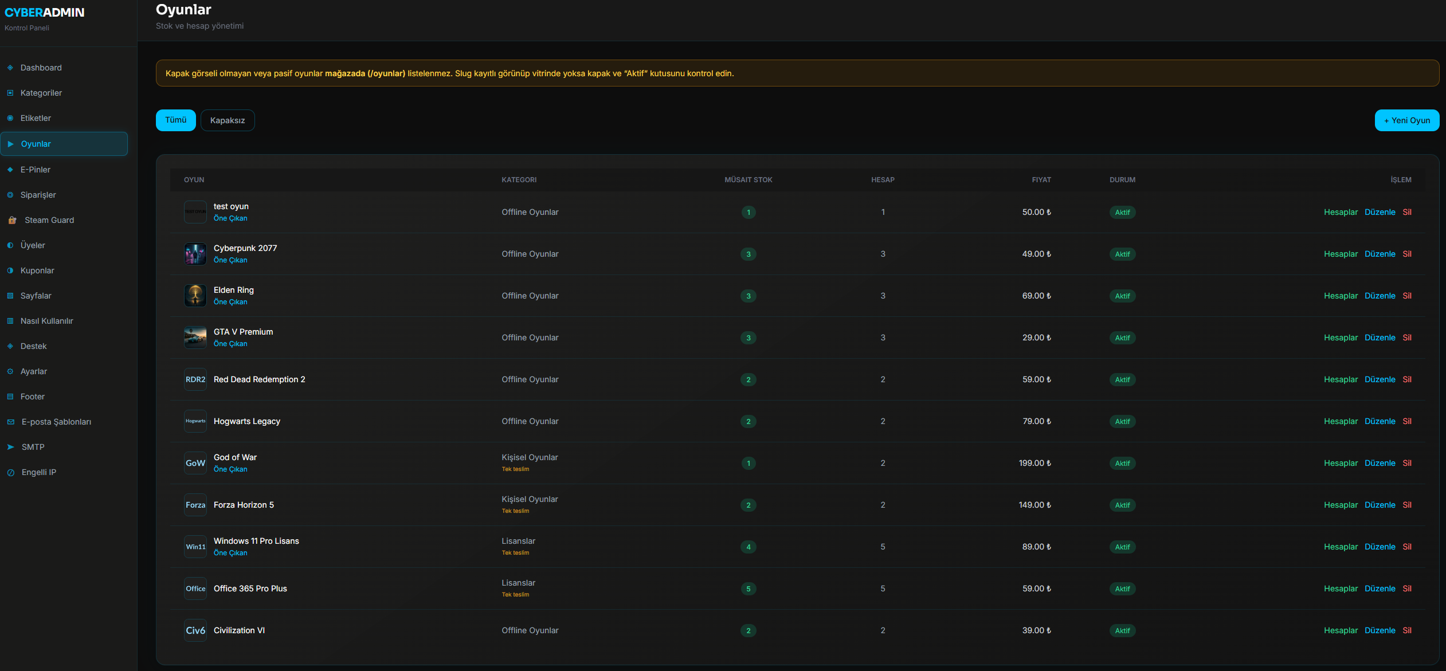Click the Dashboard sidebar icon
The width and height of the screenshot is (1446, 671).
click(x=10, y=68)
